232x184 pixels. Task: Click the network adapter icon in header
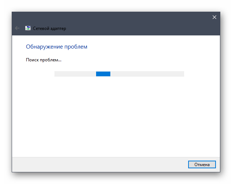coord(28,28)
